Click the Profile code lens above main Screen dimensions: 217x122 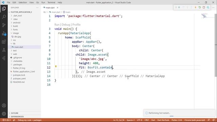pos(76,25)
